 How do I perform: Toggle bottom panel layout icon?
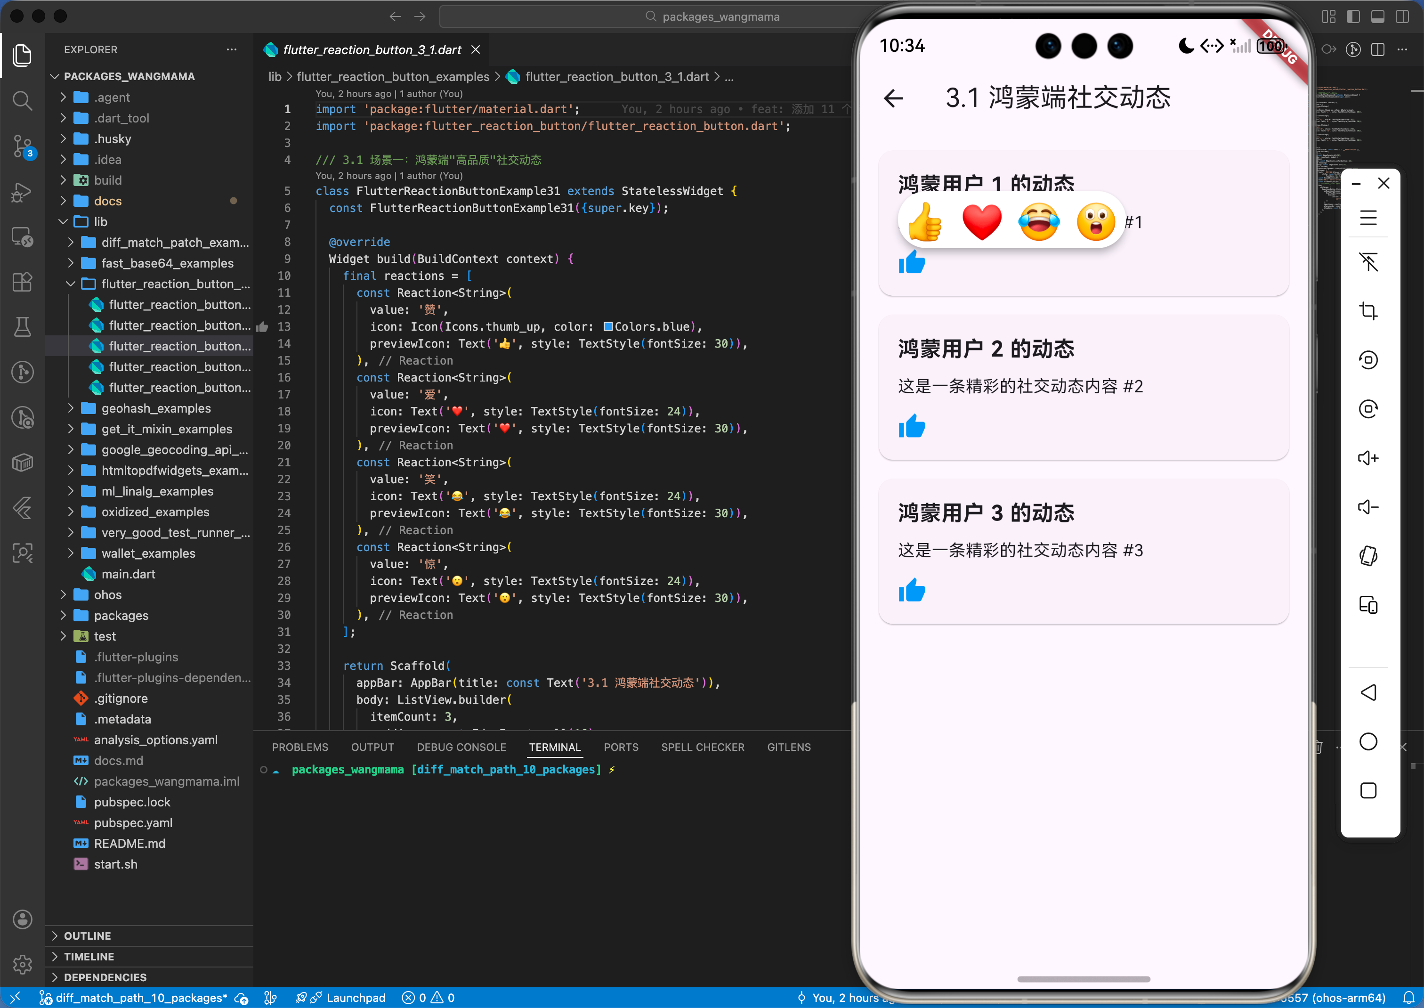(1377, 17)
